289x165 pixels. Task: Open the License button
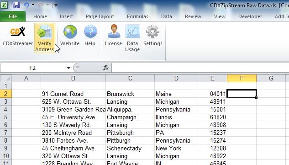(x=114, y=36)
